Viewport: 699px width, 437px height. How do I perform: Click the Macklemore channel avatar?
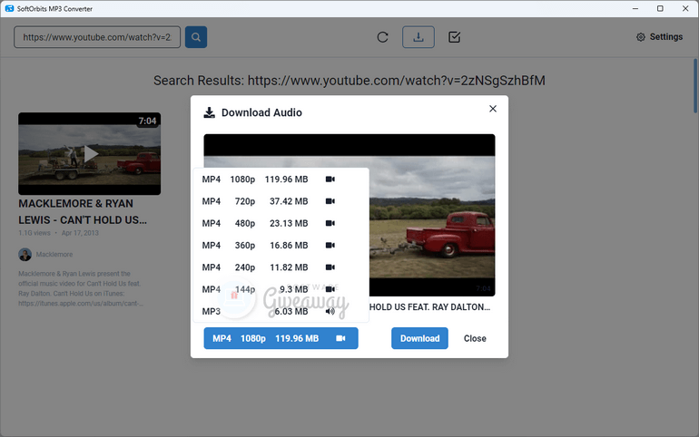tap(25, 255)
